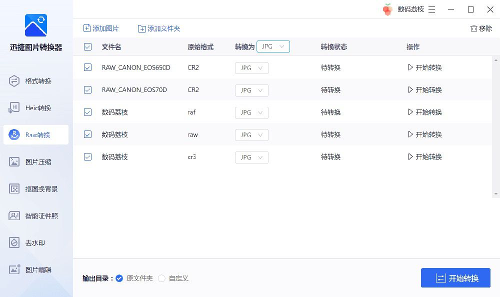500x297 pixels.
Task: Open the 图片压缩 icon in sidebar
Action: point(14,161)
